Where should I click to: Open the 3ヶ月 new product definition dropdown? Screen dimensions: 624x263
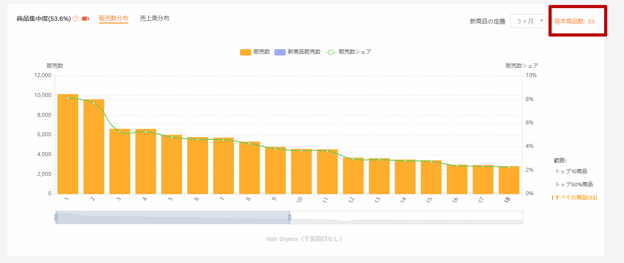tap(528, 21)
